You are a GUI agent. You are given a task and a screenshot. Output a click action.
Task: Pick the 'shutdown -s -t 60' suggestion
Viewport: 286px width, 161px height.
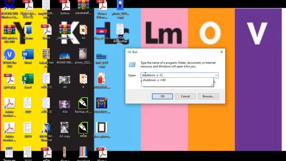pos(154,80)
